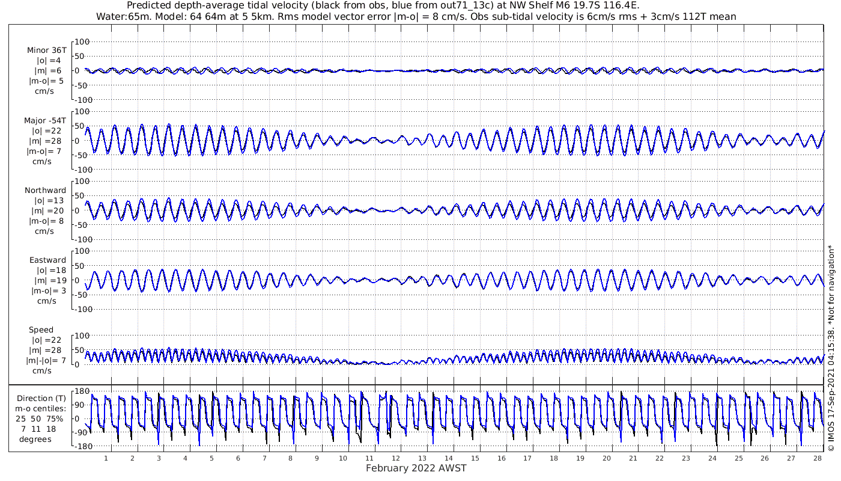Click the '25 50 75%' centile header
Image resolution: width=841 pixels, height=481 pixels.
click(x=39, y=418)
